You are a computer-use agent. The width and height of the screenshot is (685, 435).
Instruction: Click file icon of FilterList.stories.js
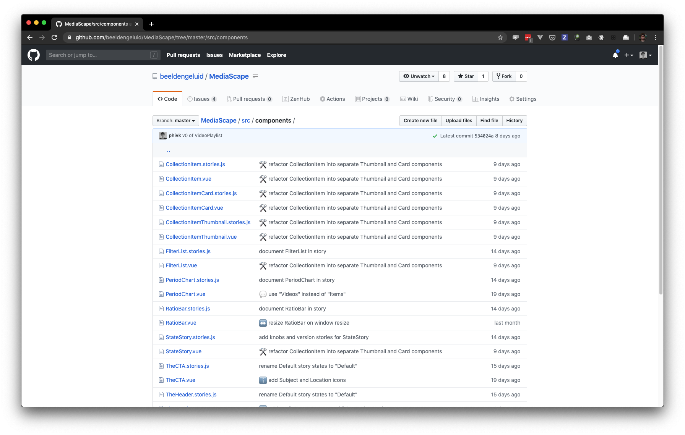[161, 251]
